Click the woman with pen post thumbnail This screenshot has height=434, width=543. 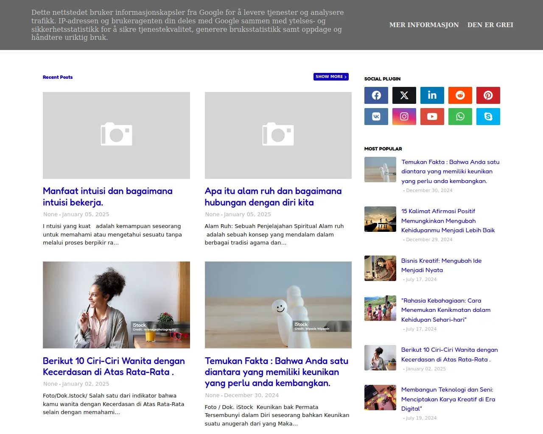(x=116, y=305)
